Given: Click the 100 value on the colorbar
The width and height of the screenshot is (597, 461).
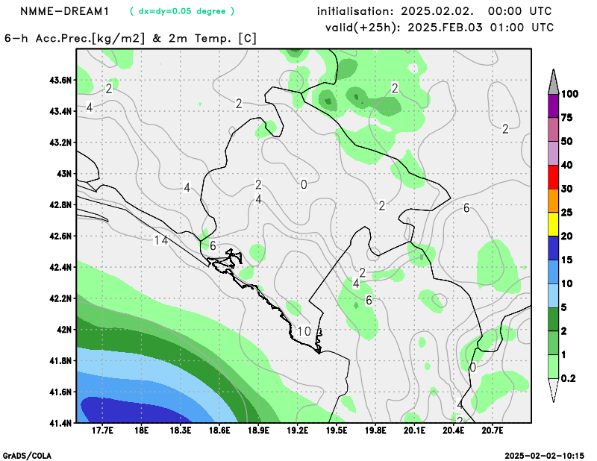Looking at the screenshot, I should click(x=569, y=94).
